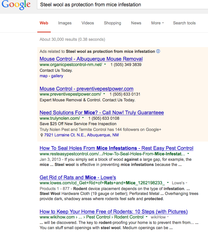The height and width of the screenshot is (232, 208).
Task: Switch to the Web tab
Action: point(44,23)
